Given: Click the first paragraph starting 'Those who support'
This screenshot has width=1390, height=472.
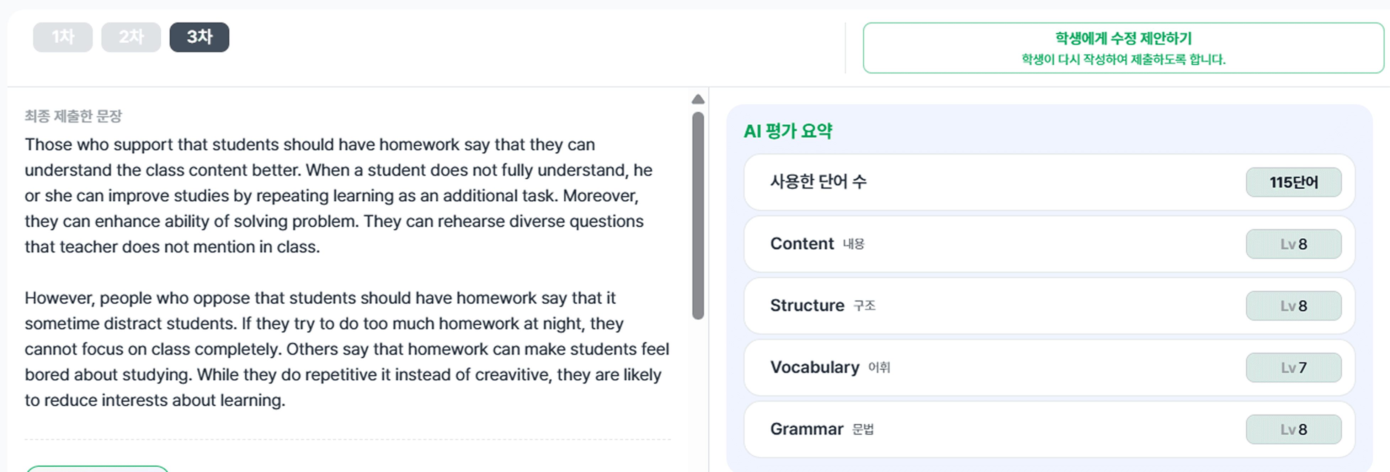Looking at the screenshot, I should point(335,196).
